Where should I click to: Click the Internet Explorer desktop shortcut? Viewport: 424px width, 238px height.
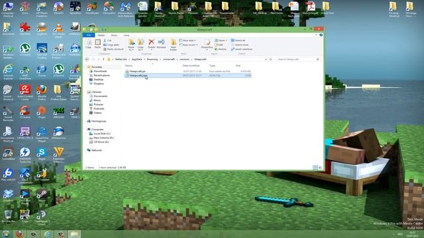8,71
